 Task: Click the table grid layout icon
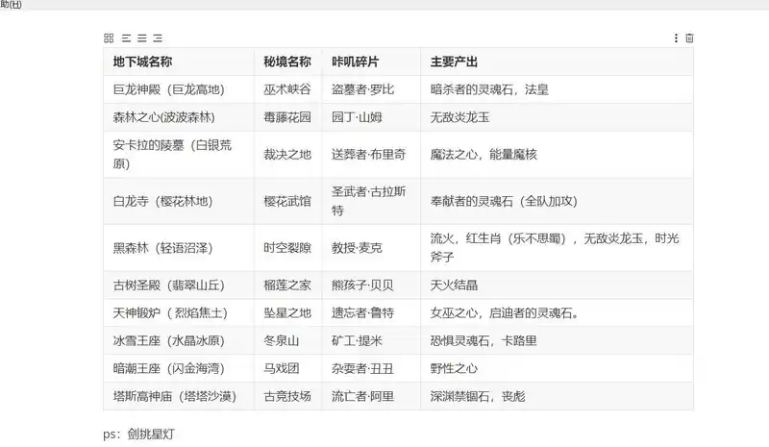coord(109,38)
